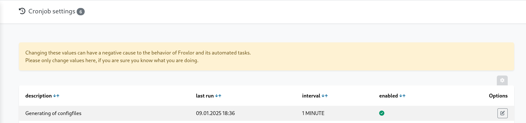Viewport: 526px width, 123px height.
Task: Toggle sort arrows next to interval
Action: 325,96
